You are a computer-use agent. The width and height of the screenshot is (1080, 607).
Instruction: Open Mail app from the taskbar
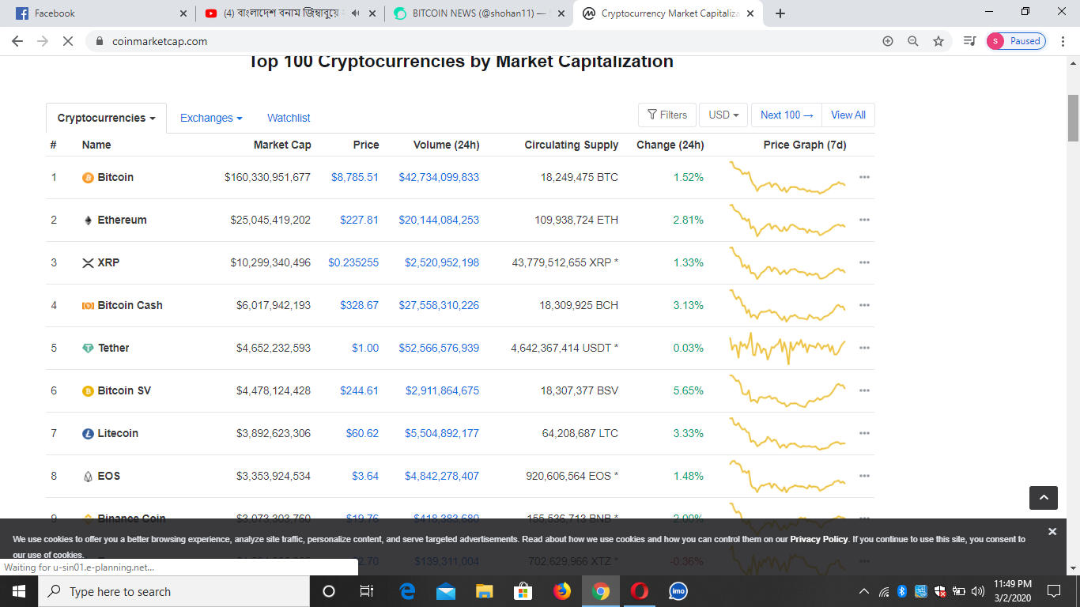tap(446, 591)
